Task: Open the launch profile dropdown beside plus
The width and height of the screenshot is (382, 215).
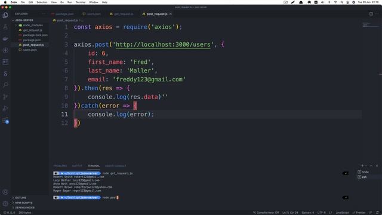Action: point(366,166)
